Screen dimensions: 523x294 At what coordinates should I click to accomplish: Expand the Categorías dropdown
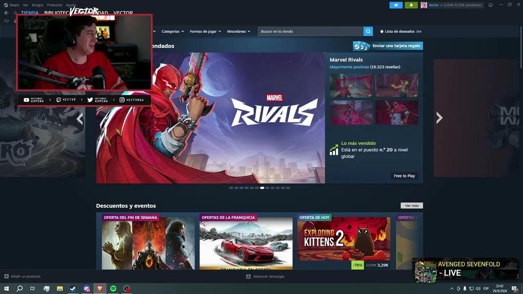[173, 31]
